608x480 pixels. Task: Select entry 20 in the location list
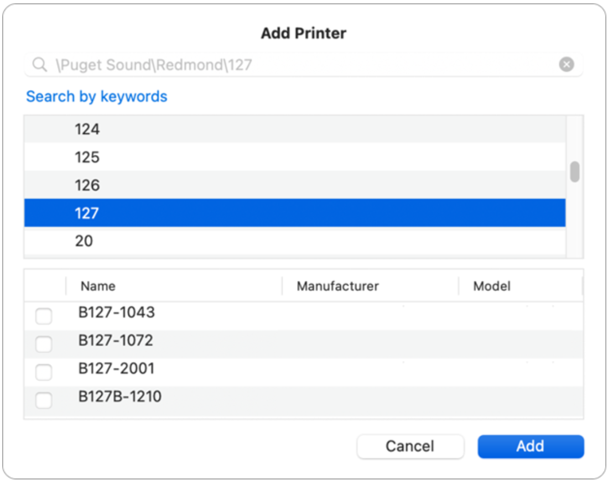pos(84,241)
